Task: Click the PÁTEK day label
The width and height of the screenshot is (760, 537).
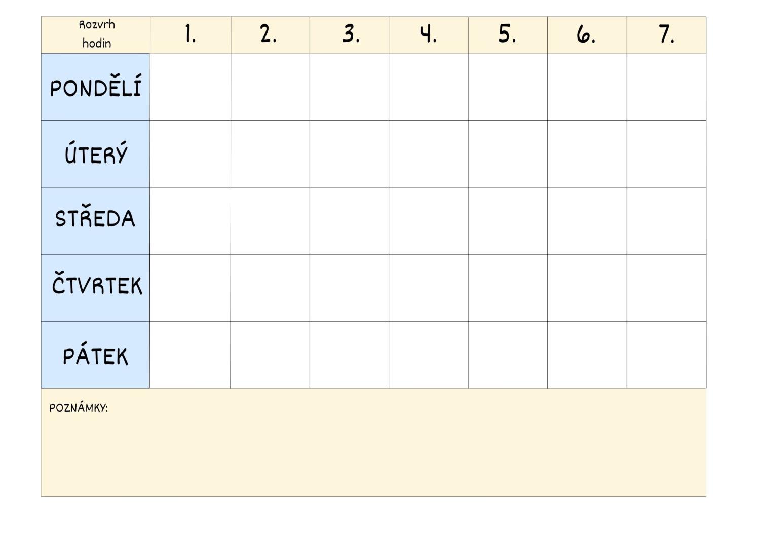Action: (95, 355)
